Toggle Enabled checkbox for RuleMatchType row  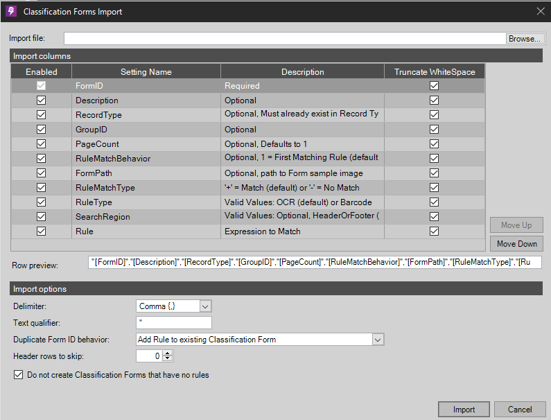pyautogui.click(x=41, y=187)
